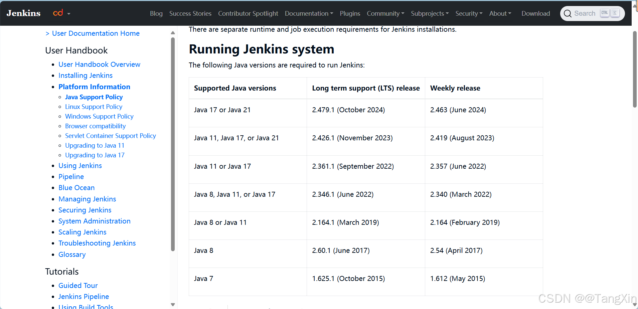Focus the Search input field
This screenshot has height=309, width=638.
tap(592, 13)
